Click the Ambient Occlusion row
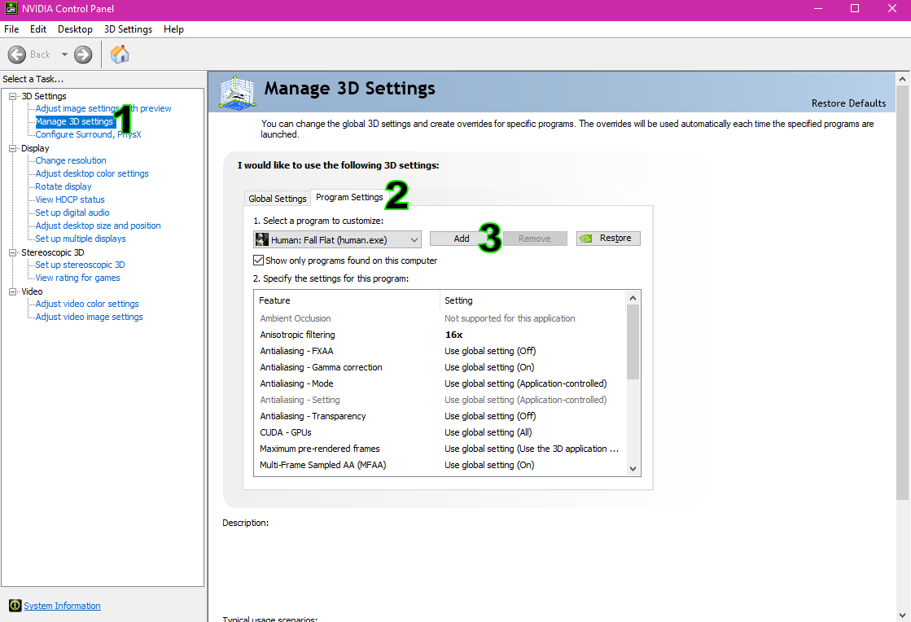The width and height of the screenshot is (911, 622). pyautogui.click(x=440, y=319)
